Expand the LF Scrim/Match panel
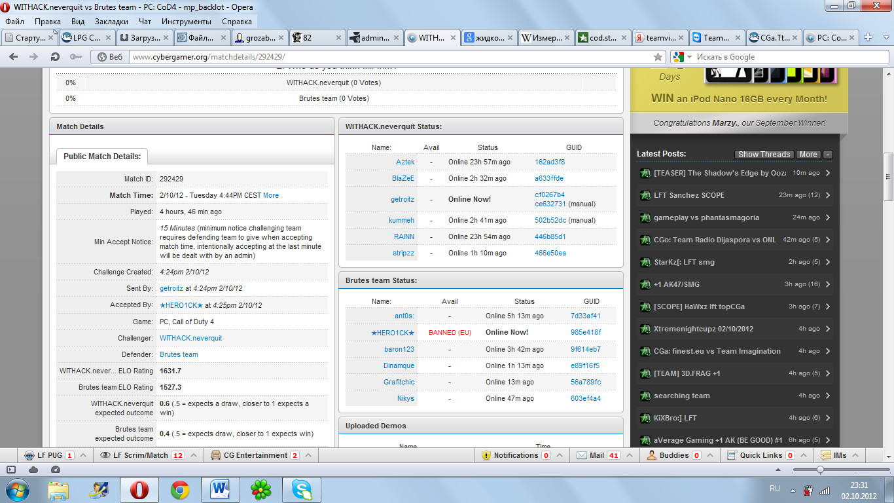 tap(195, 455)
